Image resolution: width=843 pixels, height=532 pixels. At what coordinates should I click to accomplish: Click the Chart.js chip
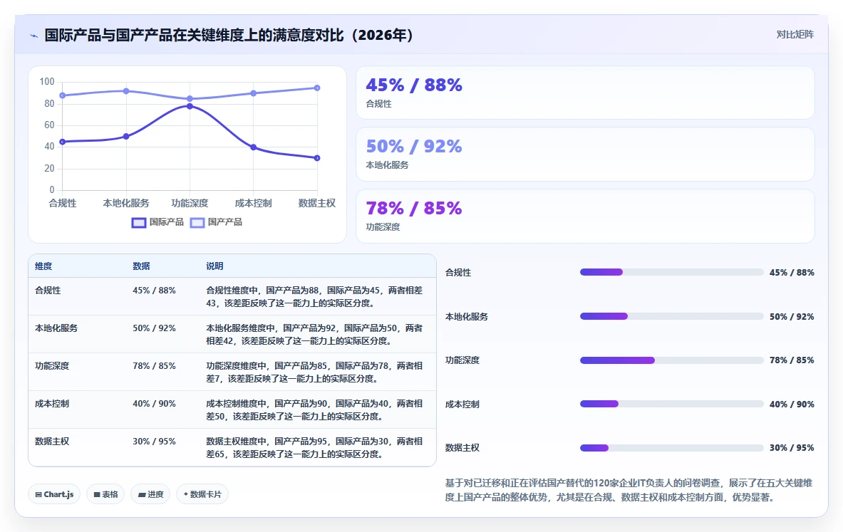pos(54,494)
